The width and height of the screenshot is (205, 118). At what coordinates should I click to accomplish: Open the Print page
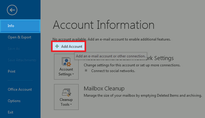click(x=11, y=71)
